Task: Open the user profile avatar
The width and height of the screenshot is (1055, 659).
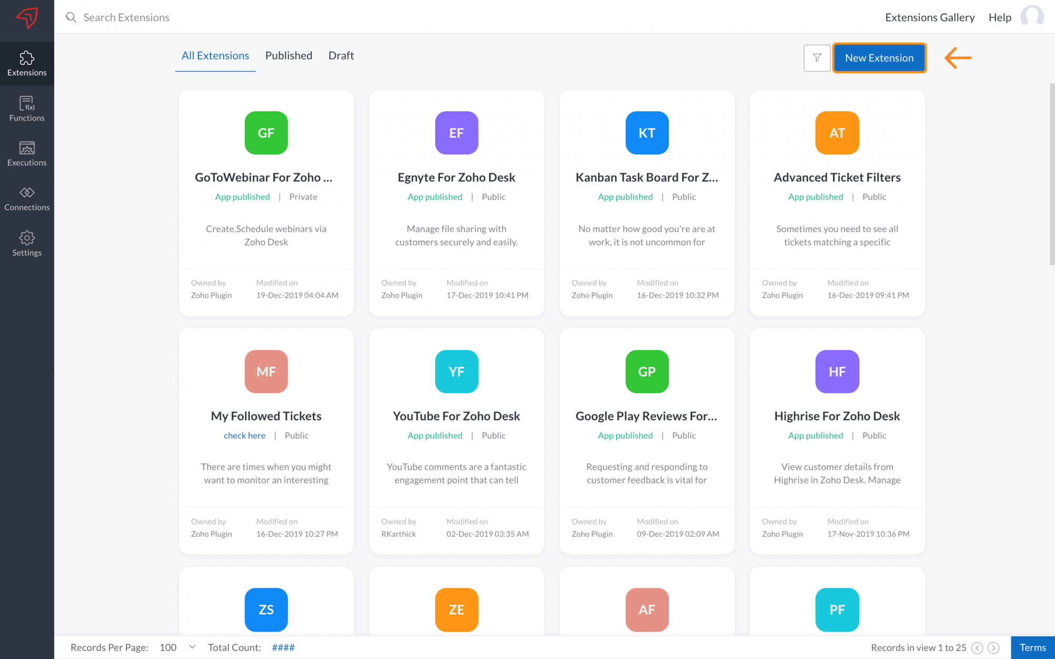Action: [x=1032, y=17]
